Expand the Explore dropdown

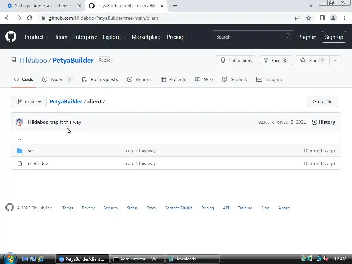tap(114, 37)
